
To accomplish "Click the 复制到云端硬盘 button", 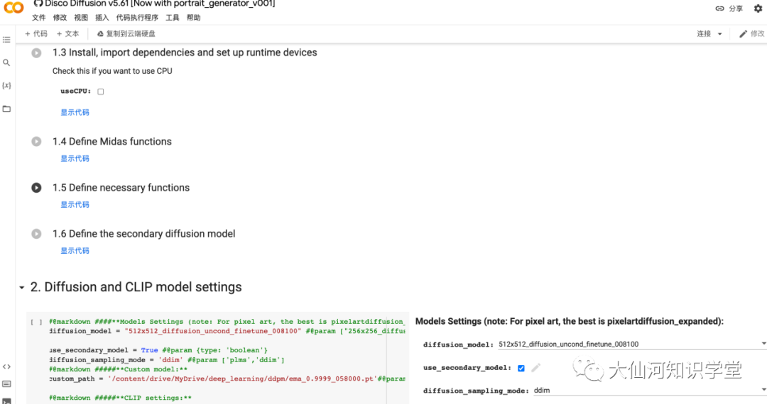I will [125, 33].
